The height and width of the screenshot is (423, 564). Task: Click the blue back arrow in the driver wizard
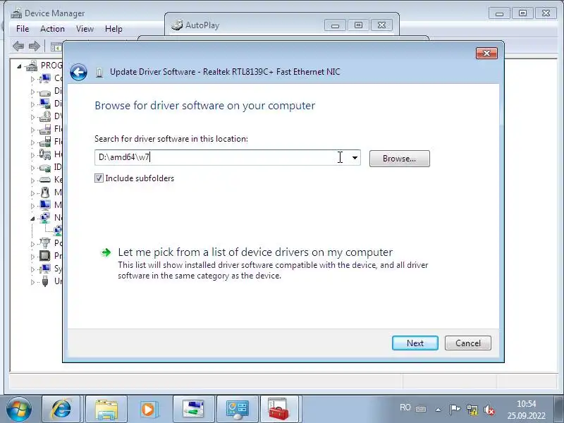point(78,73)
